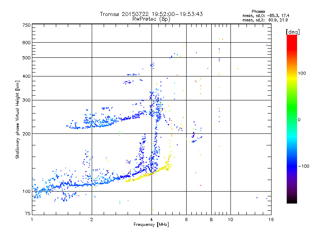
Task: Click the '2' x-axis tick label
Action: pyautogui.click(x=92, y=219)
